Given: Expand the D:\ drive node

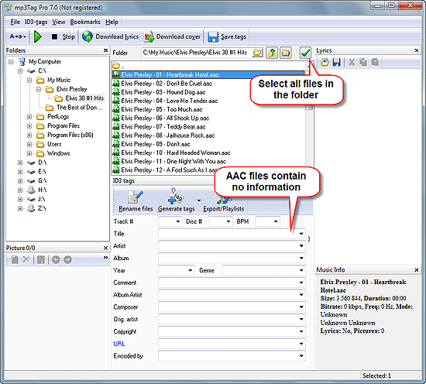Looking at the screenshot, I should click(x=20, y=163).
